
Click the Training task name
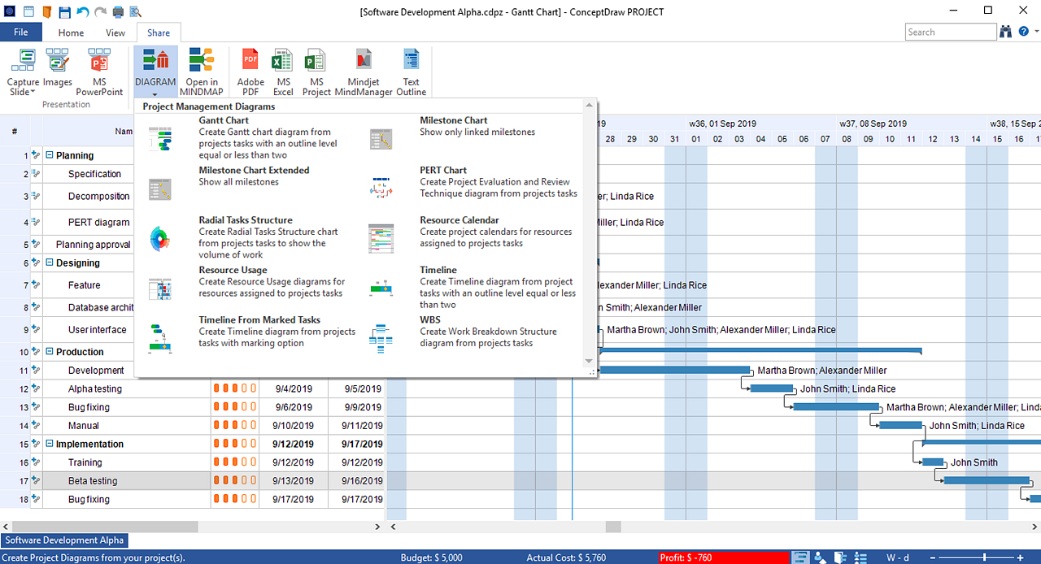(85, 462)
